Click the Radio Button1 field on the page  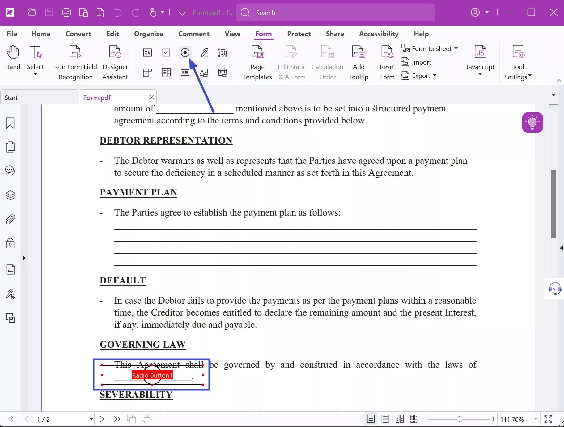152,375
